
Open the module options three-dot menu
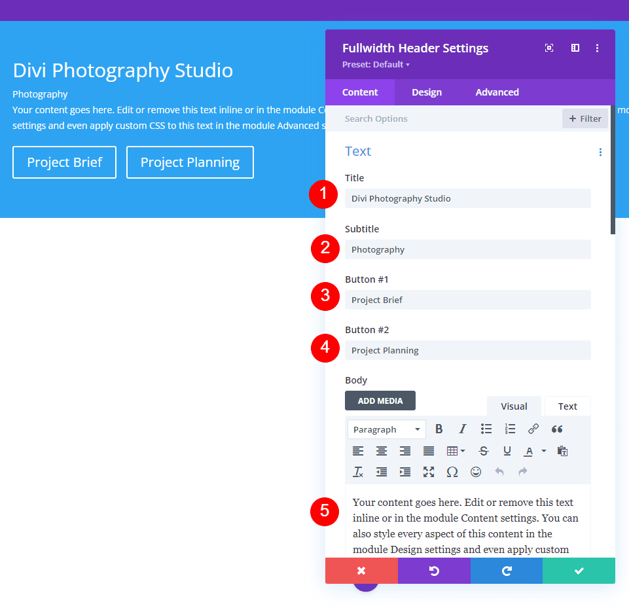tap(597, 48)
